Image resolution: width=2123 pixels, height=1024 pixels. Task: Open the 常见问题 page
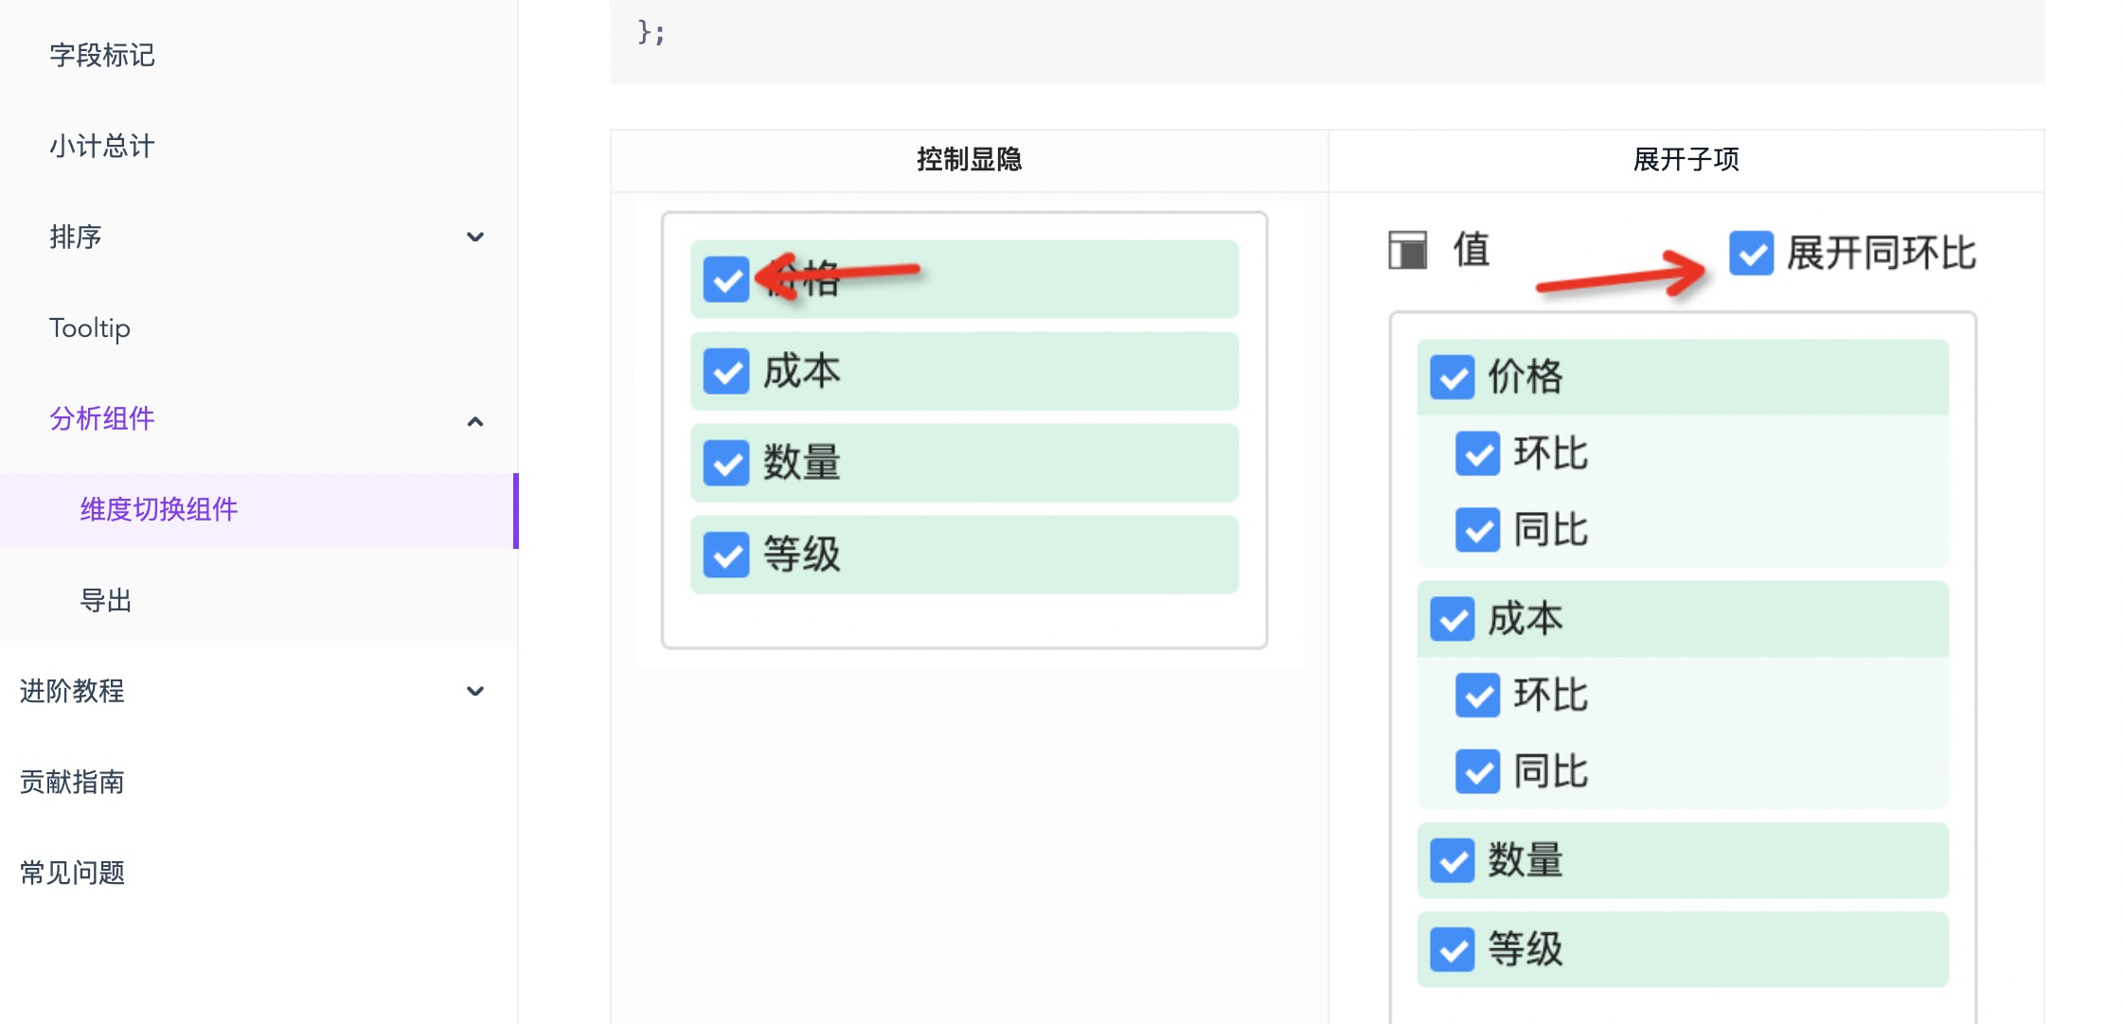[72, 874]
